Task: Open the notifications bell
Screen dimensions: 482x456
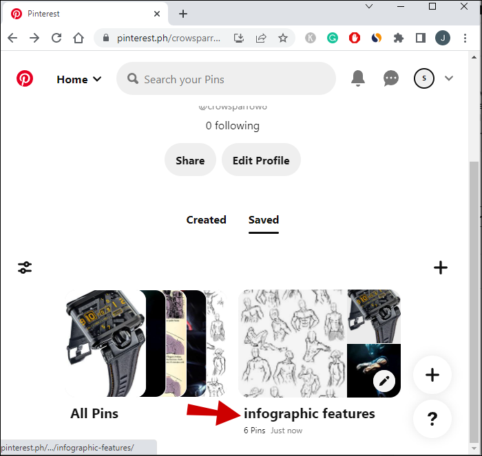Action: (358, 78)
